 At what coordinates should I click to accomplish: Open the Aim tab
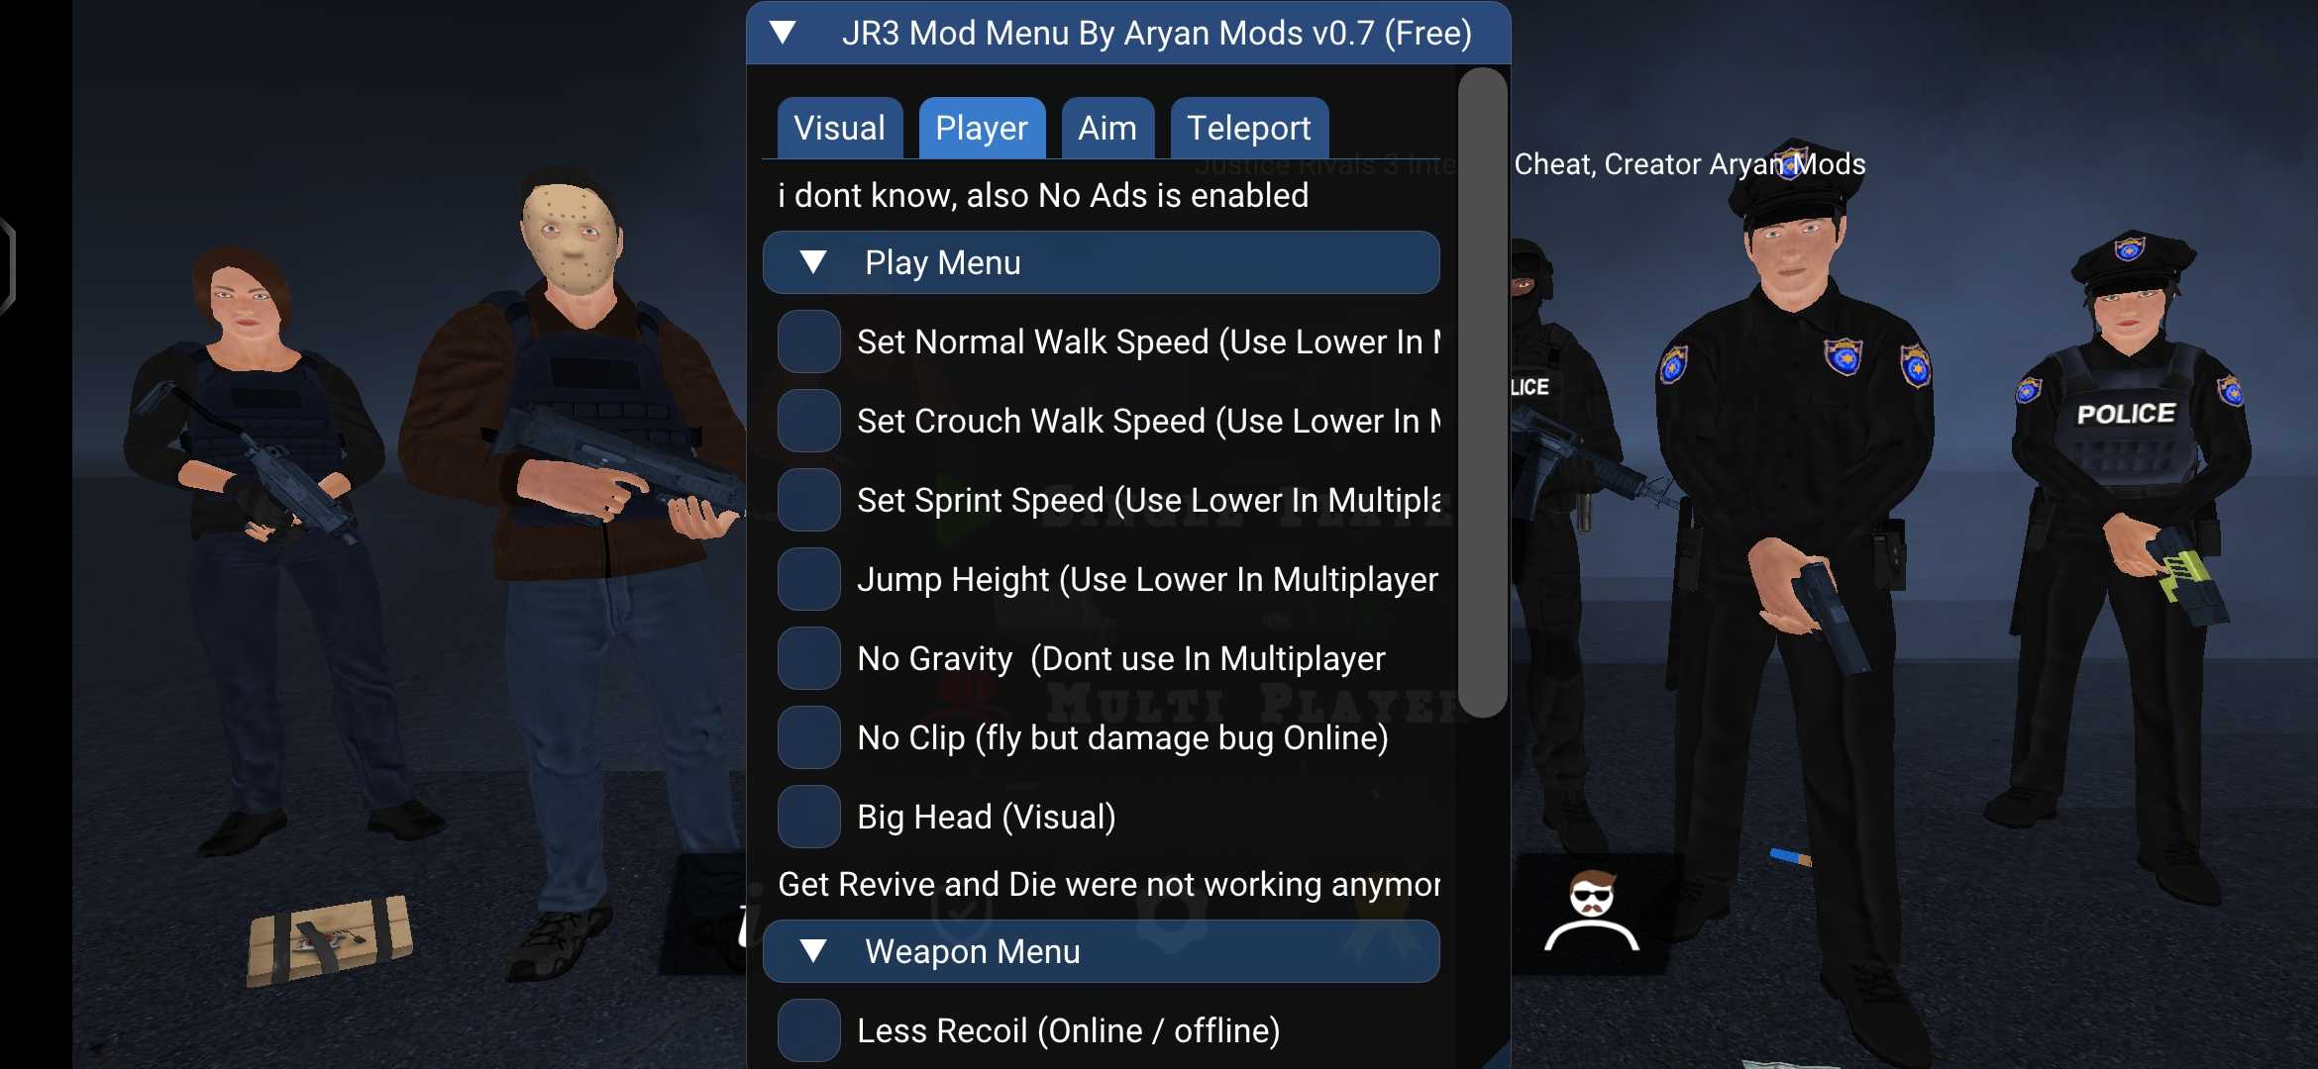1107,128
